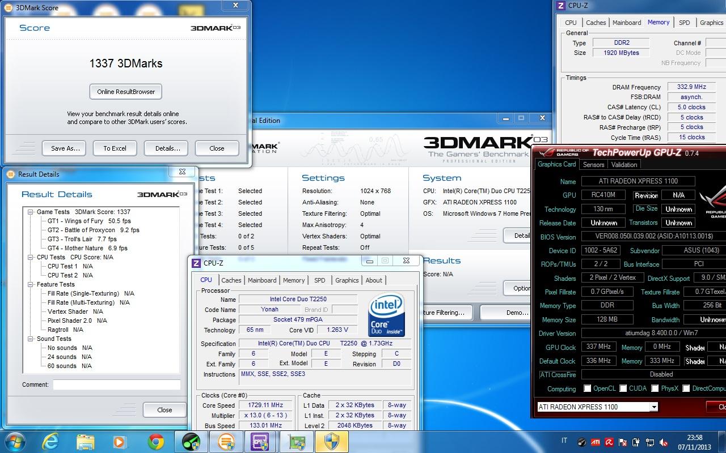The image size is (726, 453).
Task: Click into the Comment input field
Action: click(116, 384)
